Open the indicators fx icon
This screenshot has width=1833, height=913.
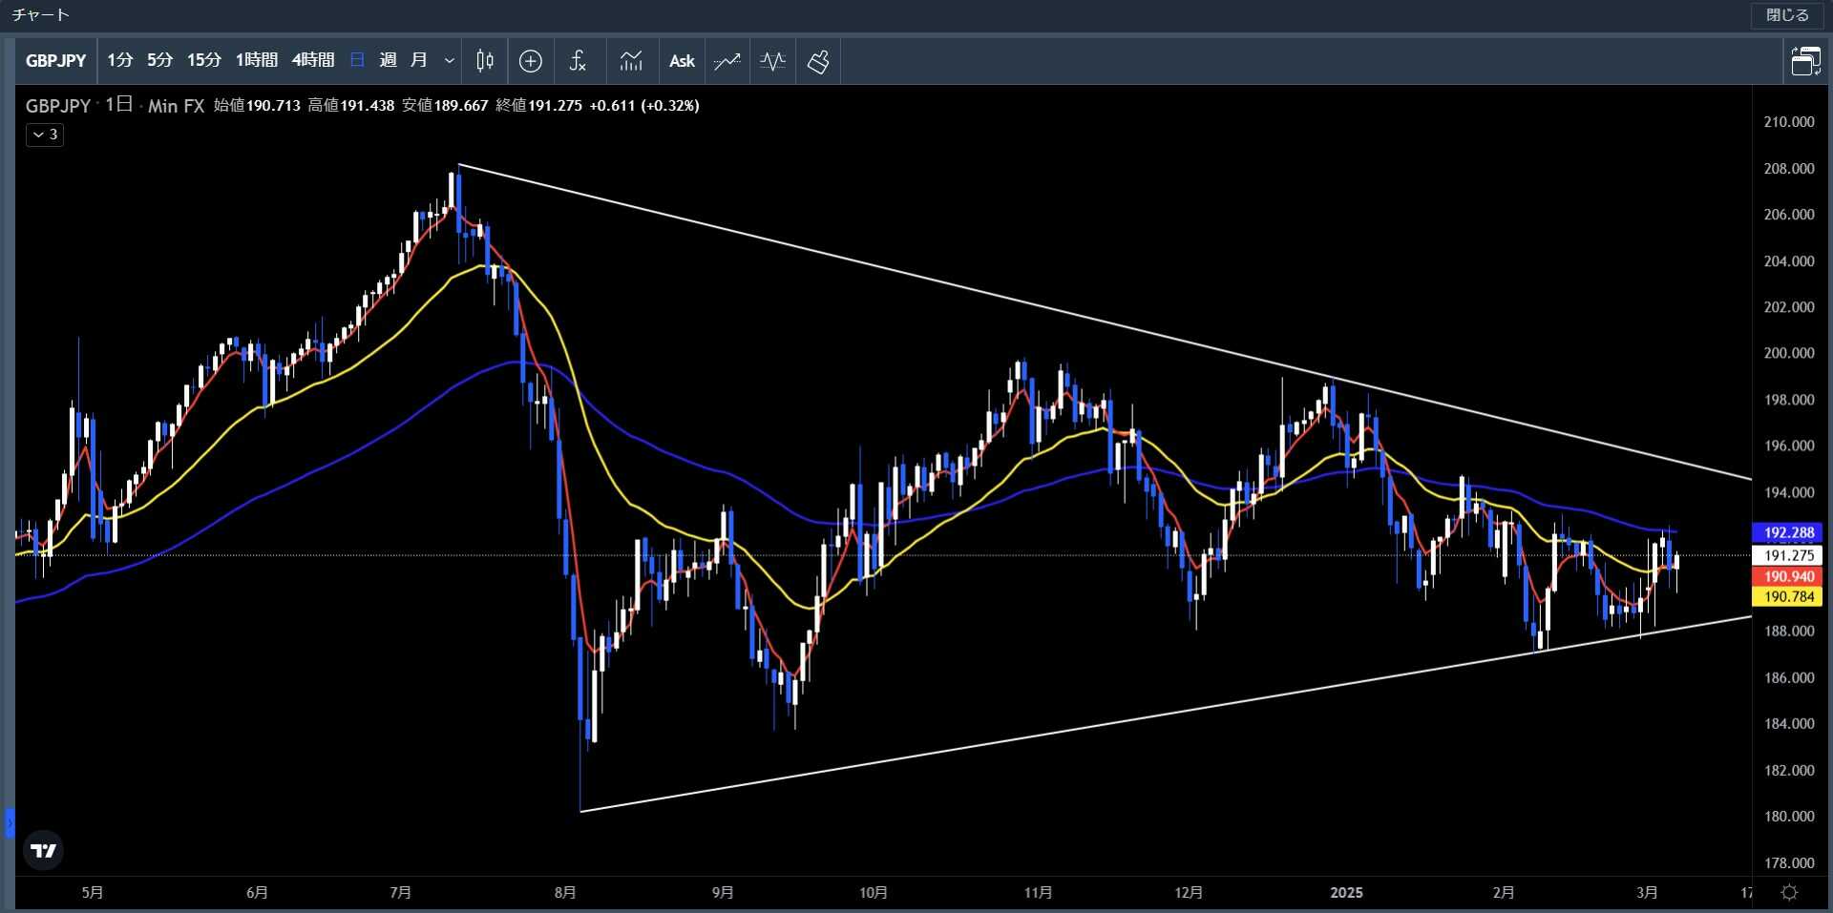coord(578,61)
